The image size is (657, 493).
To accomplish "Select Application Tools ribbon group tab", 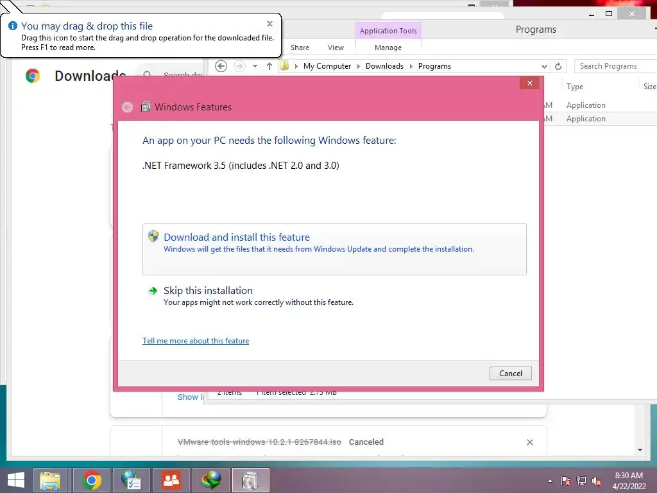I will [388, 31].
